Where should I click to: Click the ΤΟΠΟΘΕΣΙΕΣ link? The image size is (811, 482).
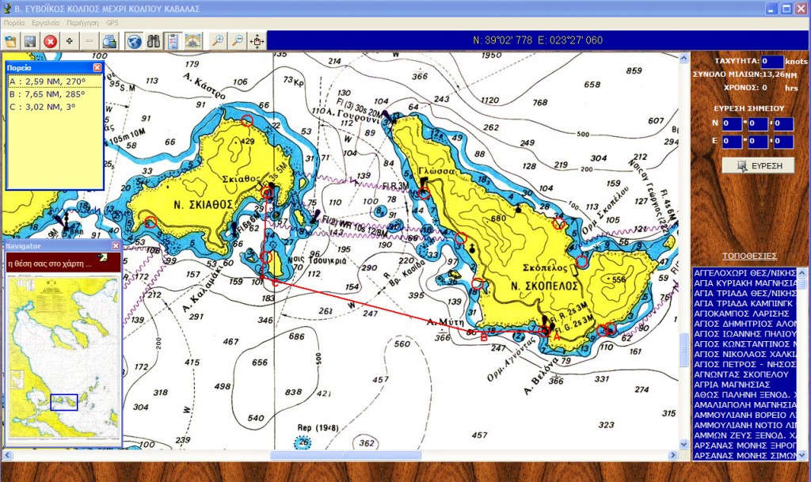(749, 256)
